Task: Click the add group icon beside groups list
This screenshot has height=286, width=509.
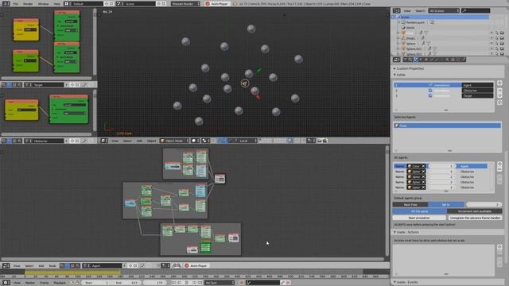Action: pos(499,83)
